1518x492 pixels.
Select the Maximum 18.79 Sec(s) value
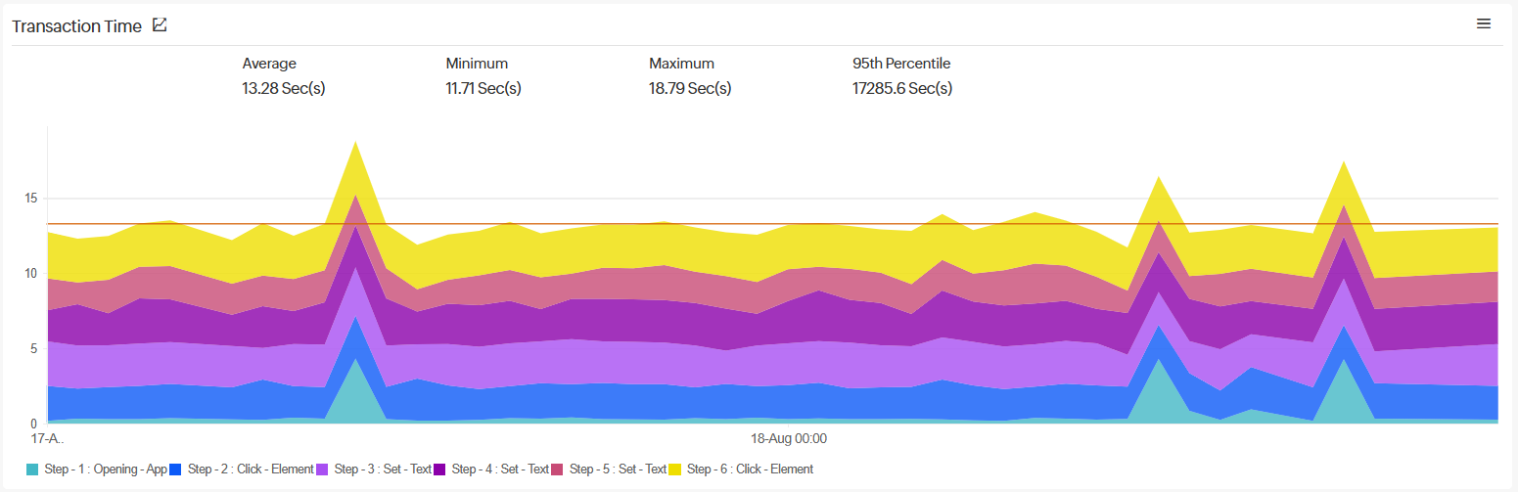click(x=690, y=89)
